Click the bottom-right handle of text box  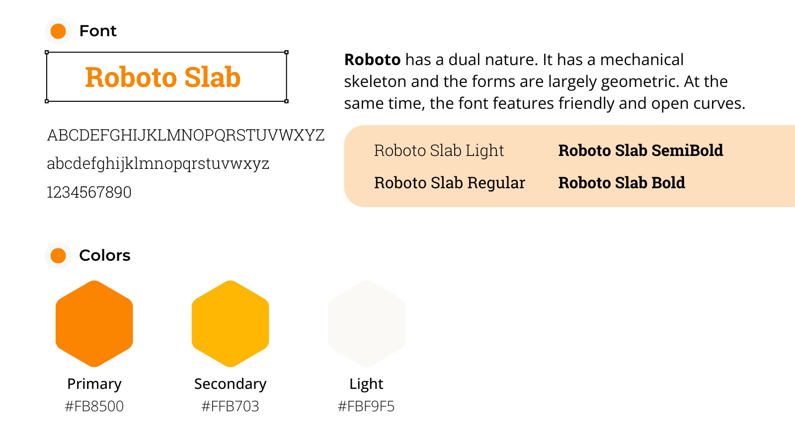[x=286, y=101]
